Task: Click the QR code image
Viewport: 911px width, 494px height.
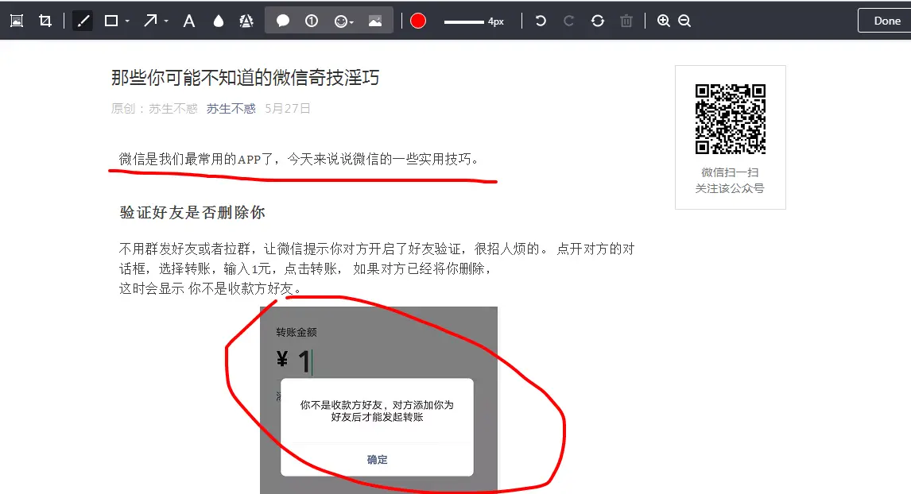Action: 731,119
